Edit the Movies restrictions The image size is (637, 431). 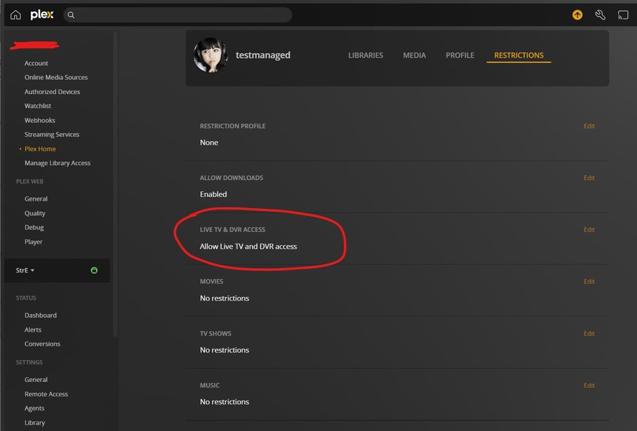click(589, 281)
